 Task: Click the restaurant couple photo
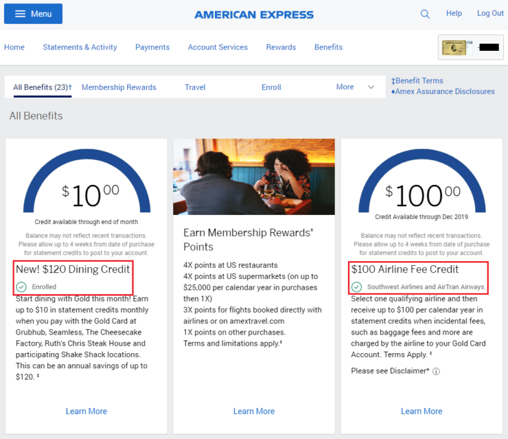254,177
